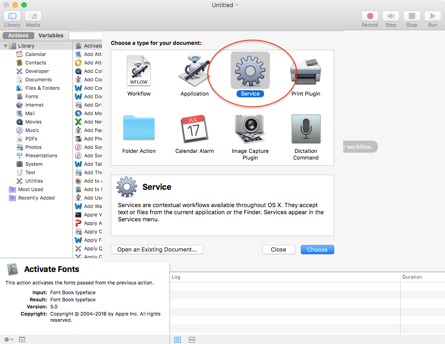The width and height of the screenshot is (445, 344).
Task: Open the Media browser in toolbar
Action: (x=33, y=16)
